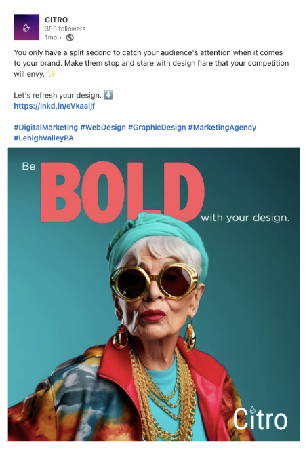Open the #DigitalMarketing hashtag
The image size is (305, 449).
click(x=46, y=128)
